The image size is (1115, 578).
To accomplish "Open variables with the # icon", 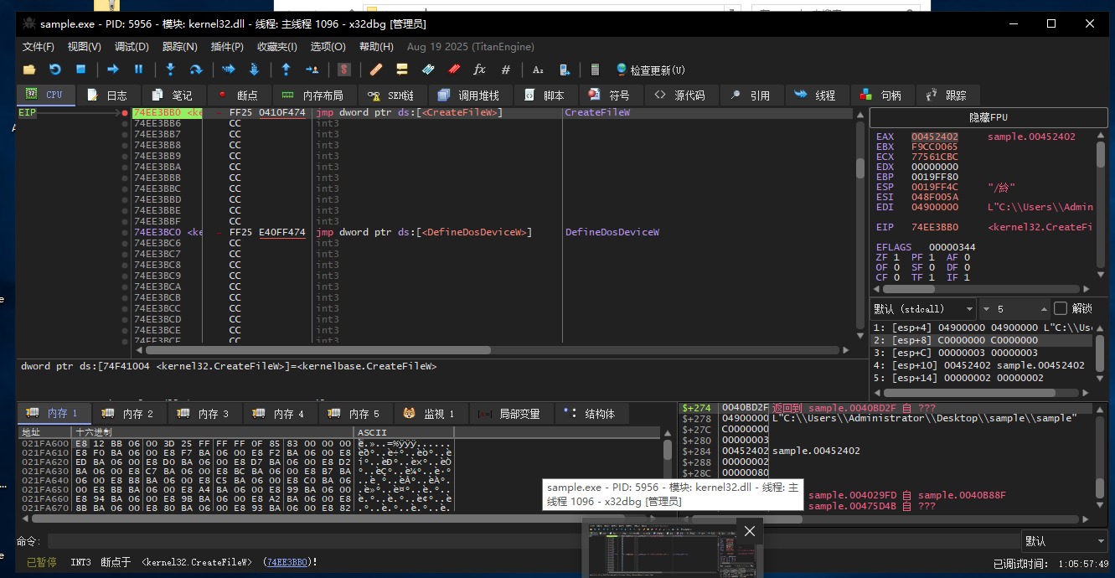I will click(506, 70).
